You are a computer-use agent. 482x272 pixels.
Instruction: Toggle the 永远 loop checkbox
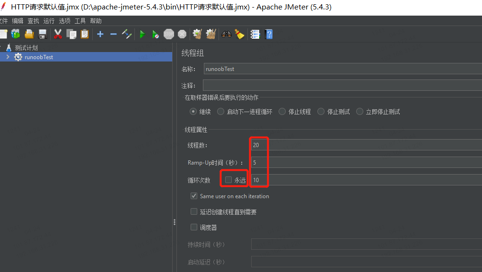(228, 180)
